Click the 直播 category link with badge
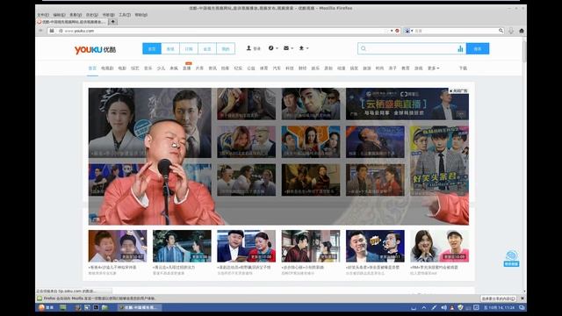 pos(187,68)
